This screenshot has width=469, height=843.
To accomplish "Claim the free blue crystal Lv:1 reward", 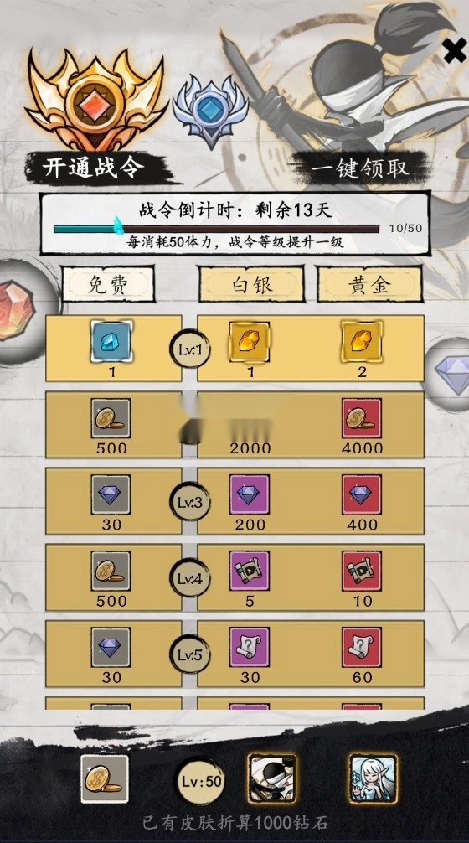I will pyautogui.click(x=111, y=341).
